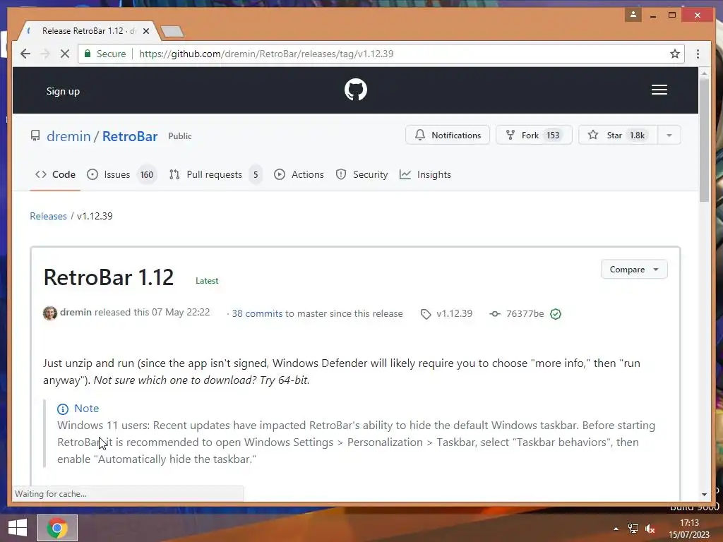
Task: Click the Sign up link
Action: pyautogui.click(x=63, y=91)
